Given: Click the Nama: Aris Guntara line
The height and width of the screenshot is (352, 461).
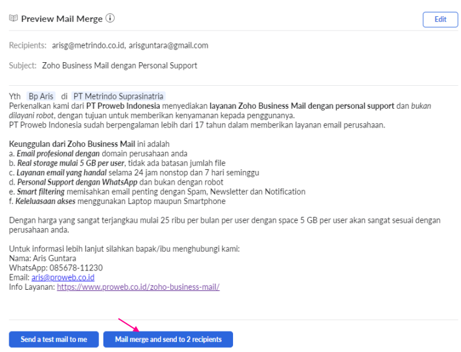Looking at the screenshot, I should pyautogui.click(x=42, y=258).
